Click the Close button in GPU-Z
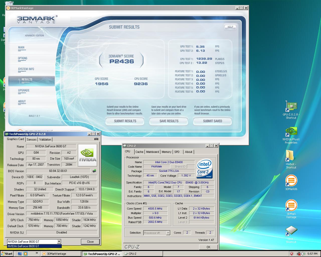 90,242
